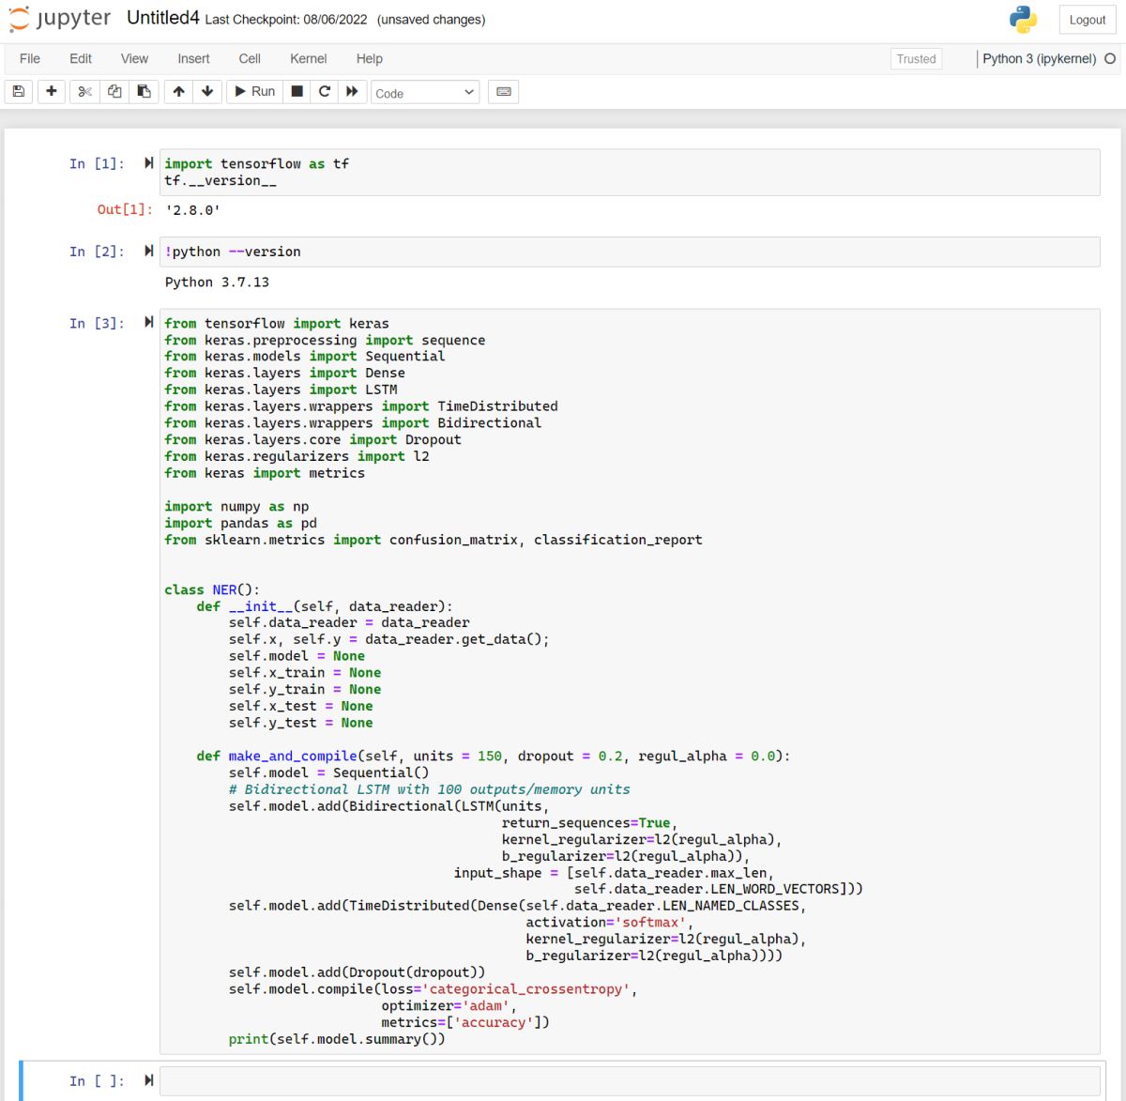1126x1101 pixels.
Task: Restart kernel and run all cells icon
Action: point(352,91)
